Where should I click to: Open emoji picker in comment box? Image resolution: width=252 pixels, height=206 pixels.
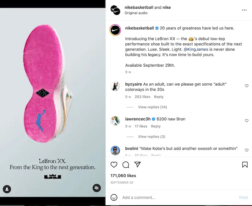[114, 197]
